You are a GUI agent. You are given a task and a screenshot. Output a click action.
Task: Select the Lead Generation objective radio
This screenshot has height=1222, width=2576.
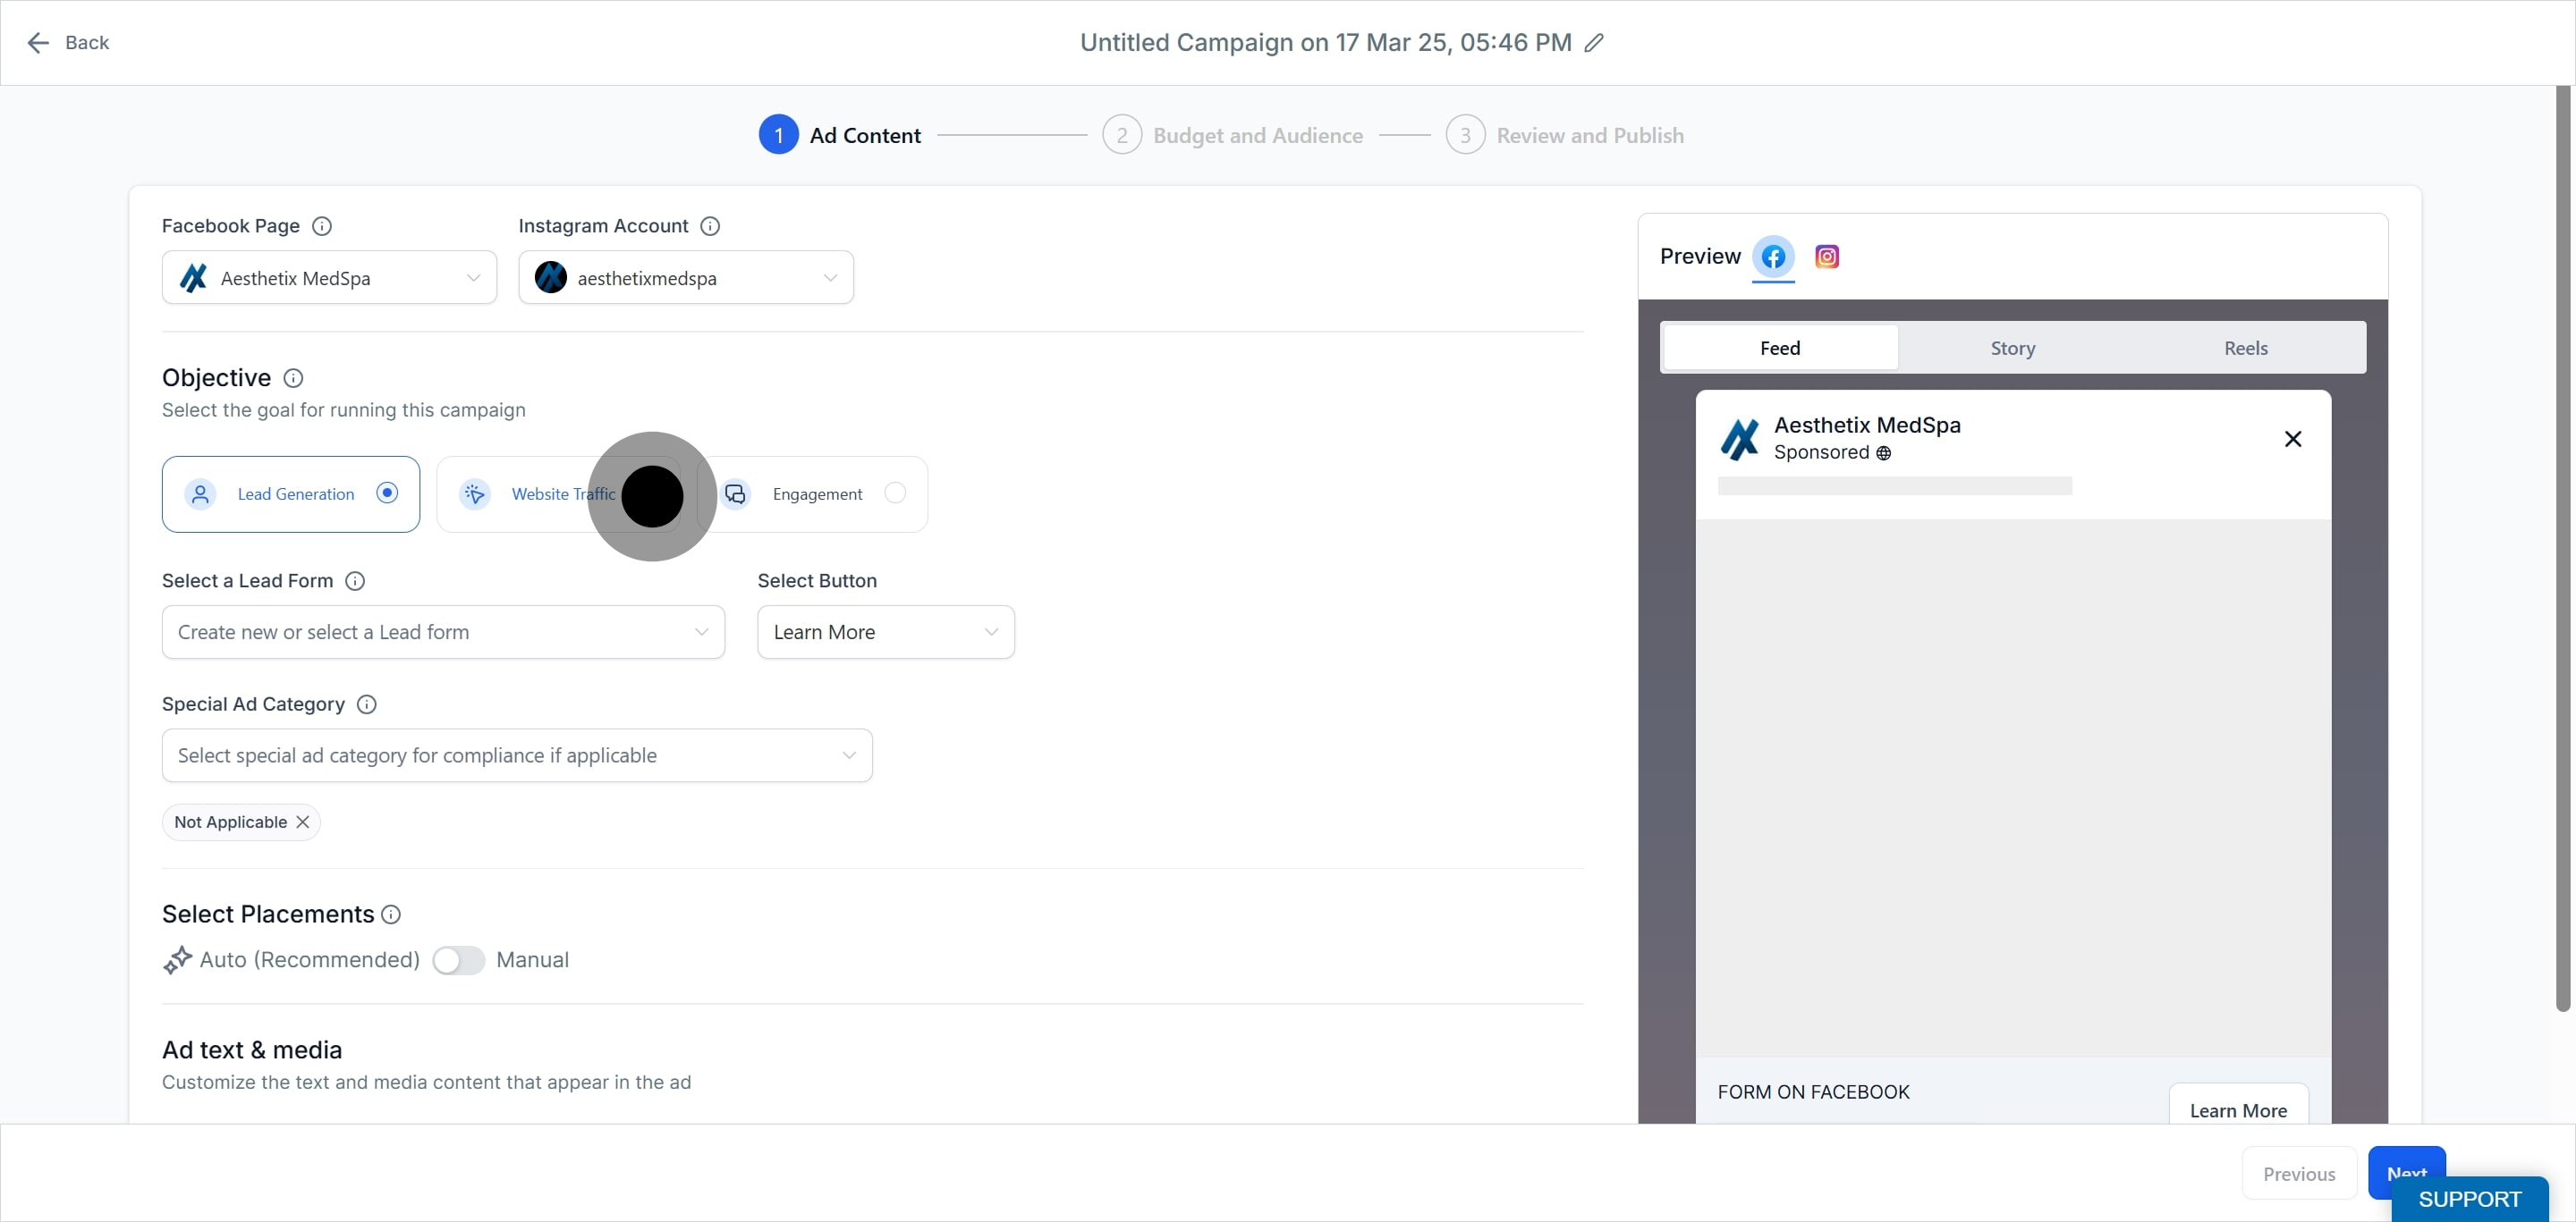[387, 493]
